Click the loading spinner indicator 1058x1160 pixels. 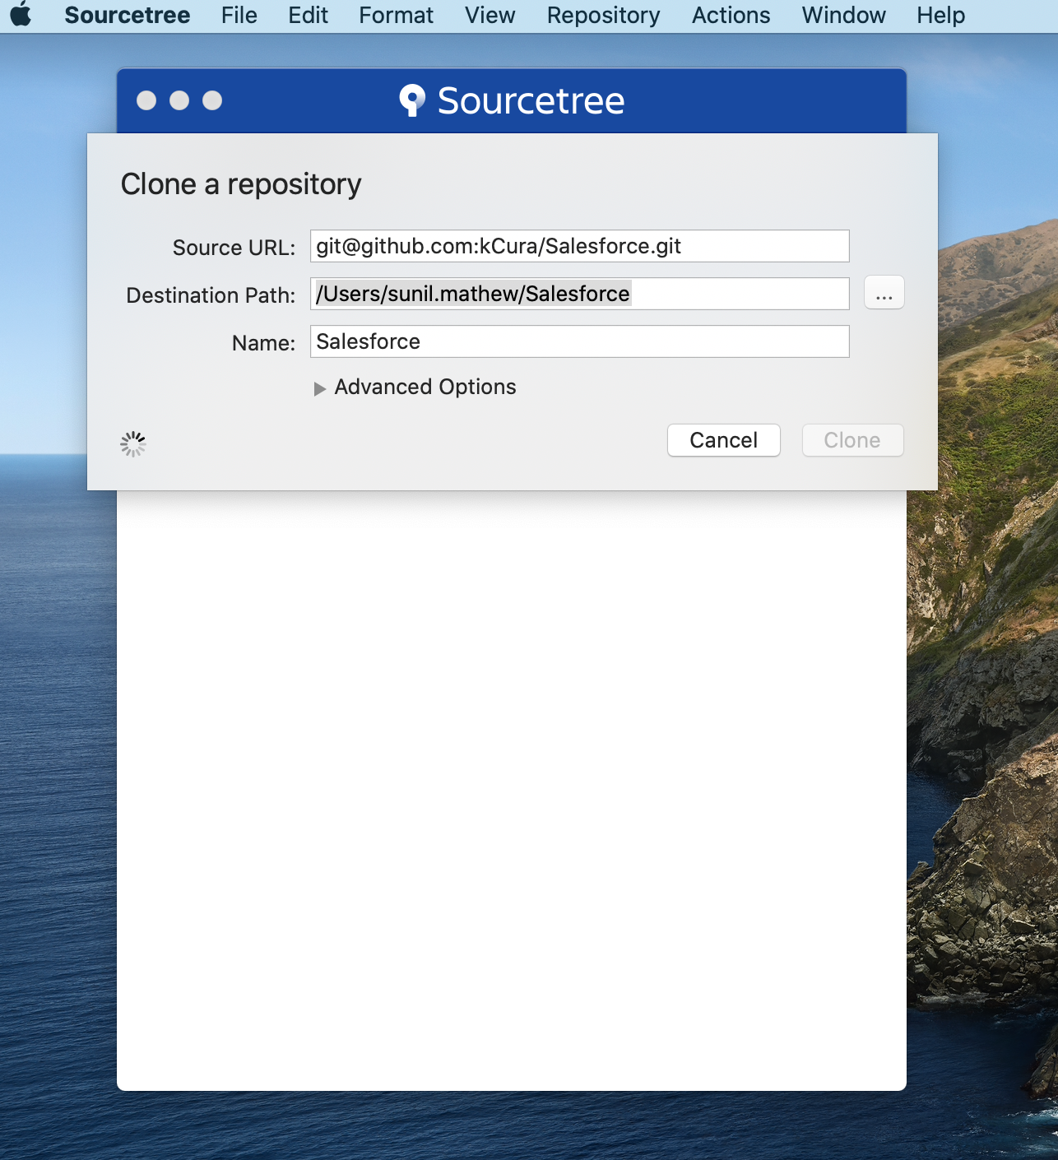(133, 444)
